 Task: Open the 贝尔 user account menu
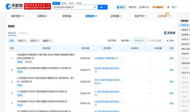point(174,7)
